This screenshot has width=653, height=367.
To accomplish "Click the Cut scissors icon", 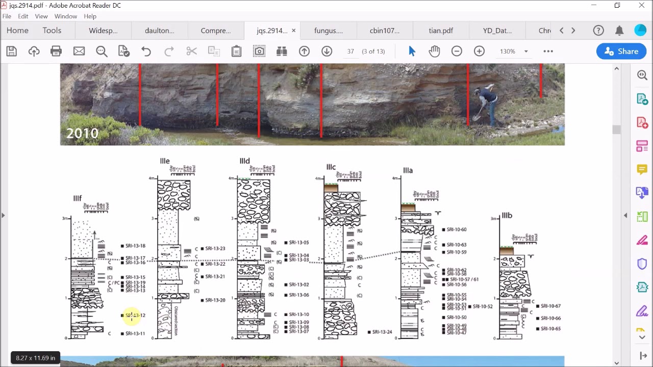I will click(191, 51).
